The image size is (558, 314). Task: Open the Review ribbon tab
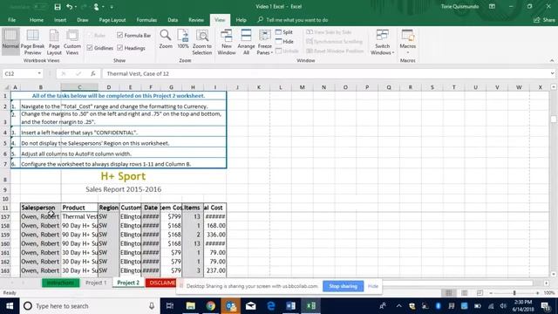coord(196,20)
